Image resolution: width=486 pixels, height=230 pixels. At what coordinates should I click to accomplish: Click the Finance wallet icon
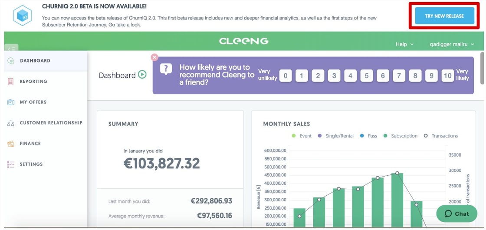coord(10,144)
